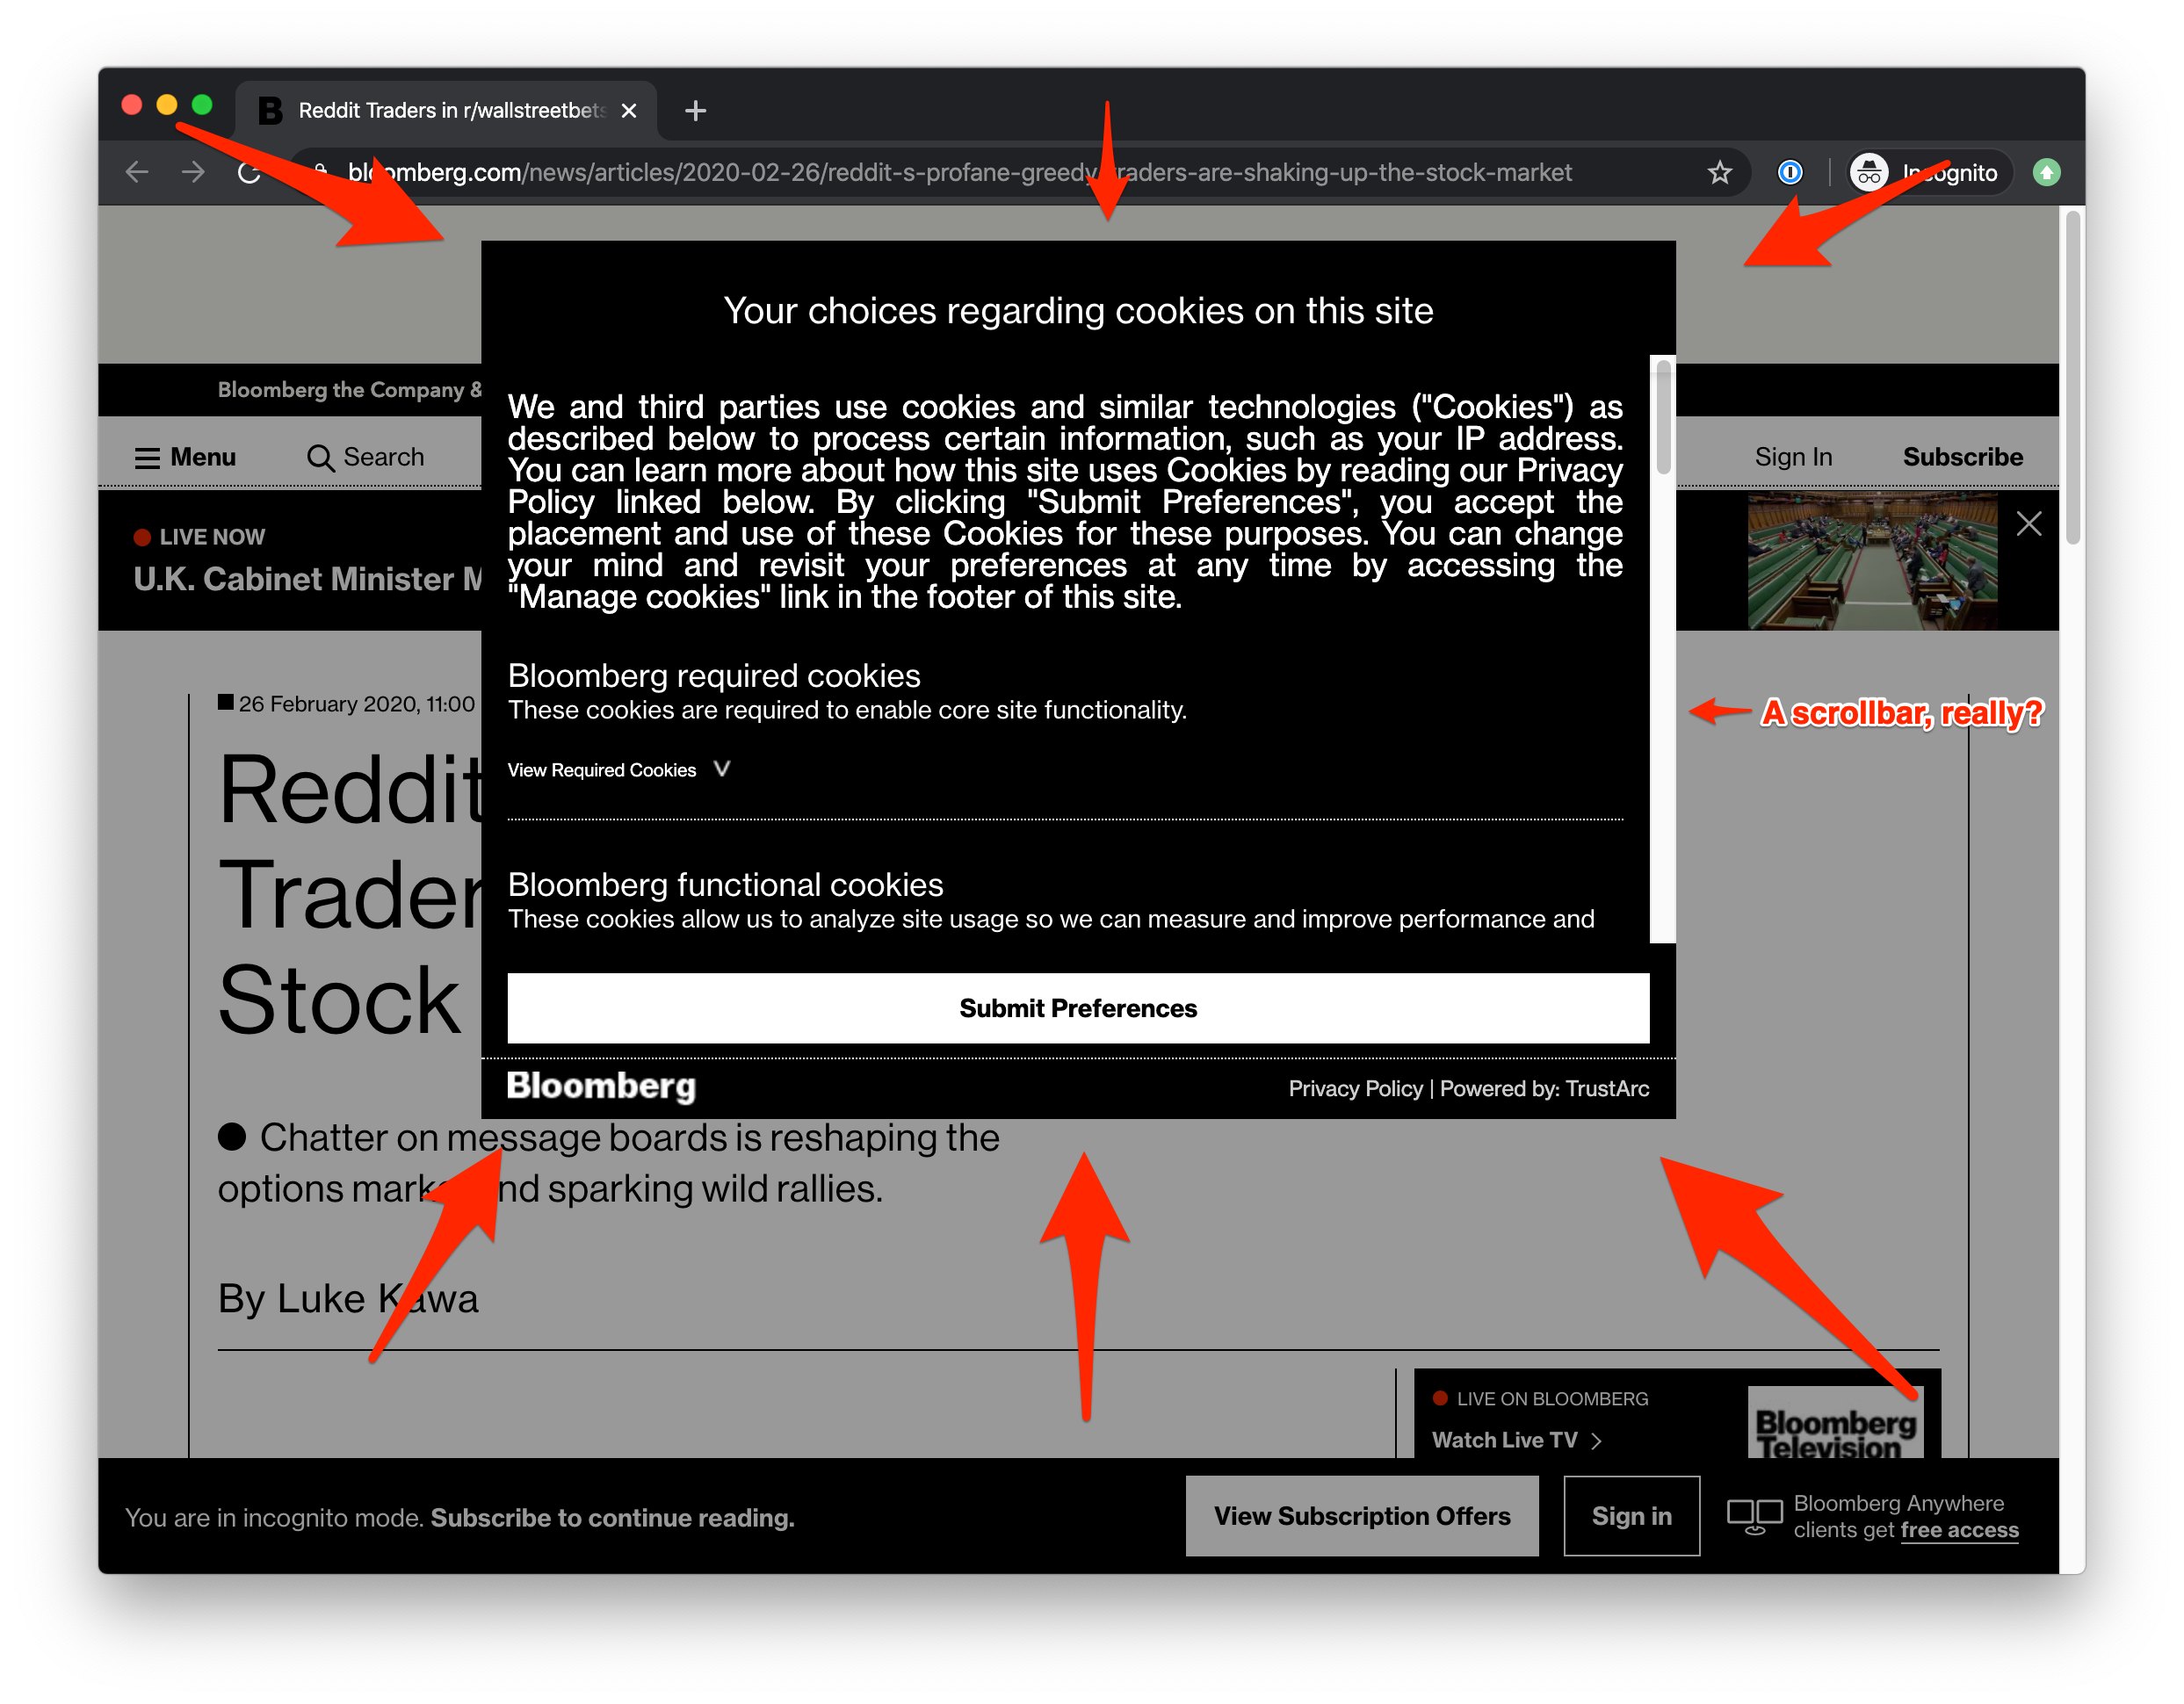Click the browser back arrow
This screenshot has width=2184, height=1704.
tap(137, 172)
